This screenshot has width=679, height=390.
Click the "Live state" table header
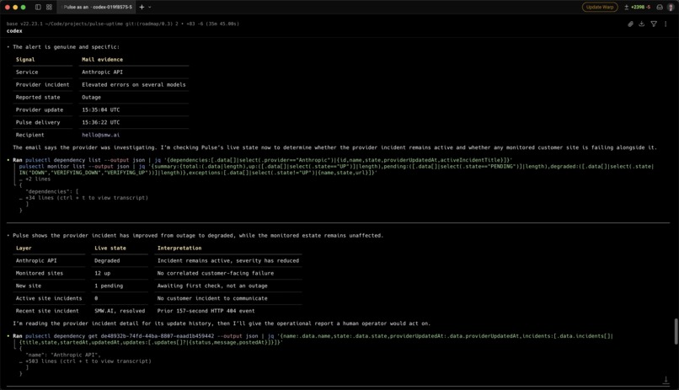110,248
